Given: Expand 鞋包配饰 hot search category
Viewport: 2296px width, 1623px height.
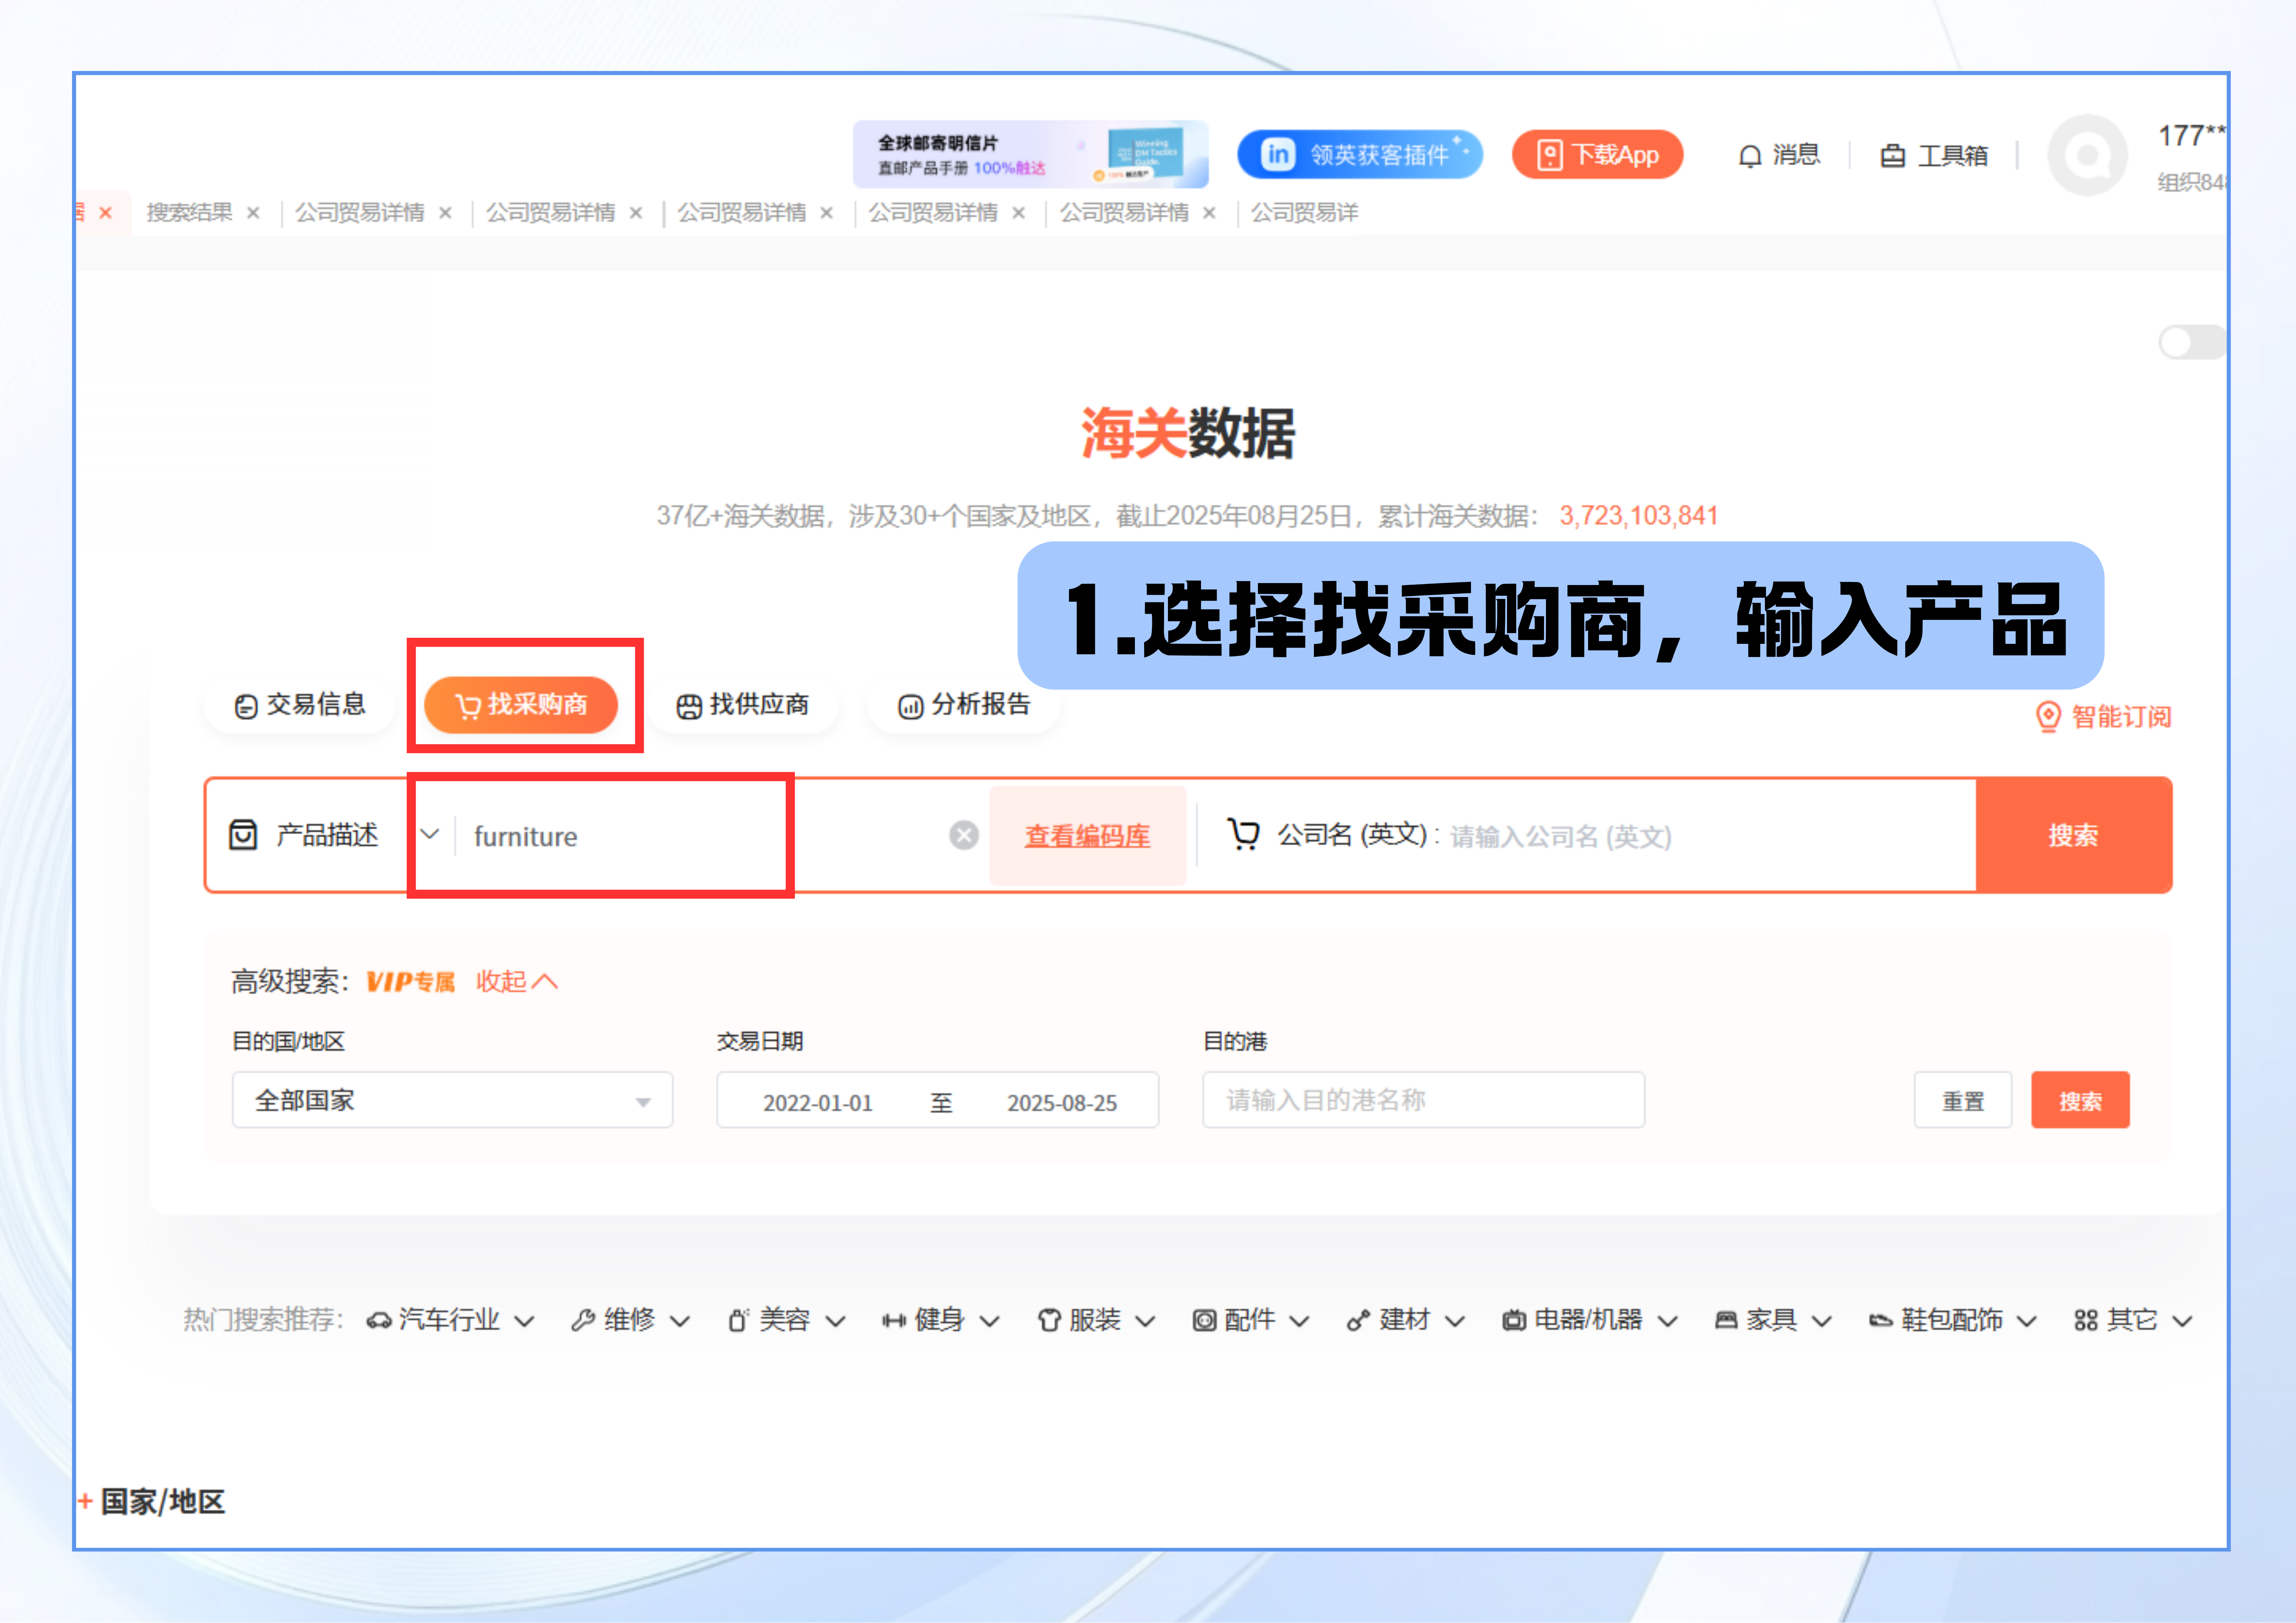Looking at the screenshot, I should coord(1953,1320).
